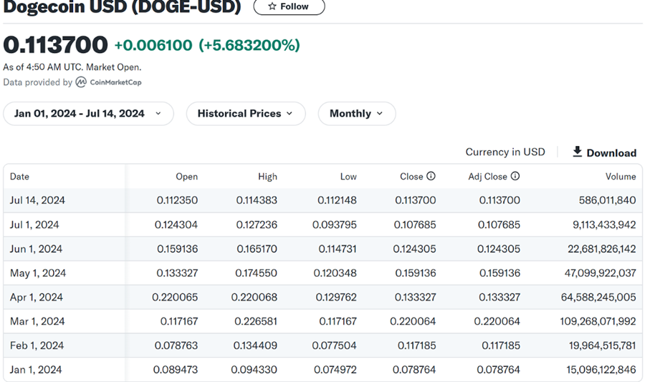Click the open price 0.133327

click(177, 273)
